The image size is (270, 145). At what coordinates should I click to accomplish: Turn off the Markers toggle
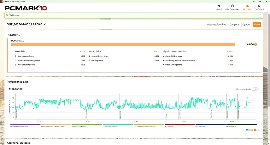tap(256, 130)
